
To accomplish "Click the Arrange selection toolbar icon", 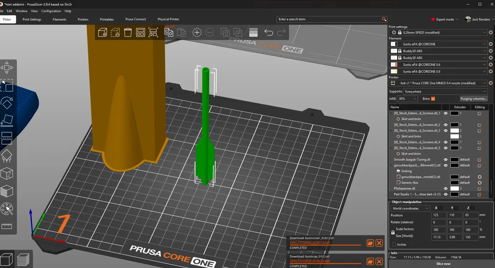I will pyautogui.click(x=153, y=33).
